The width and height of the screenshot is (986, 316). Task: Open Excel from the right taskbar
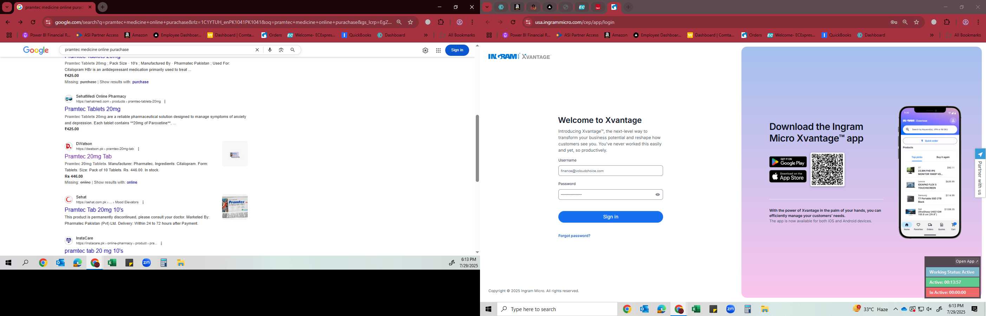click(696, 309)
